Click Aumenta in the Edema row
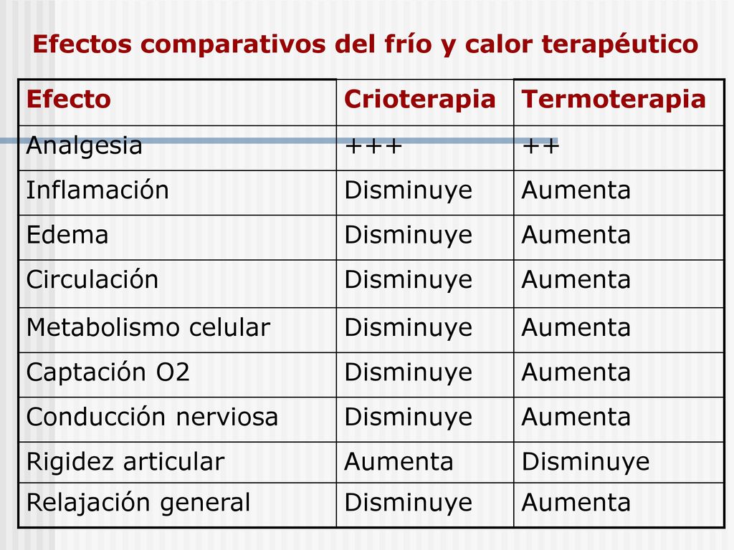Viewport: 734px width, 550px height. 576,234
